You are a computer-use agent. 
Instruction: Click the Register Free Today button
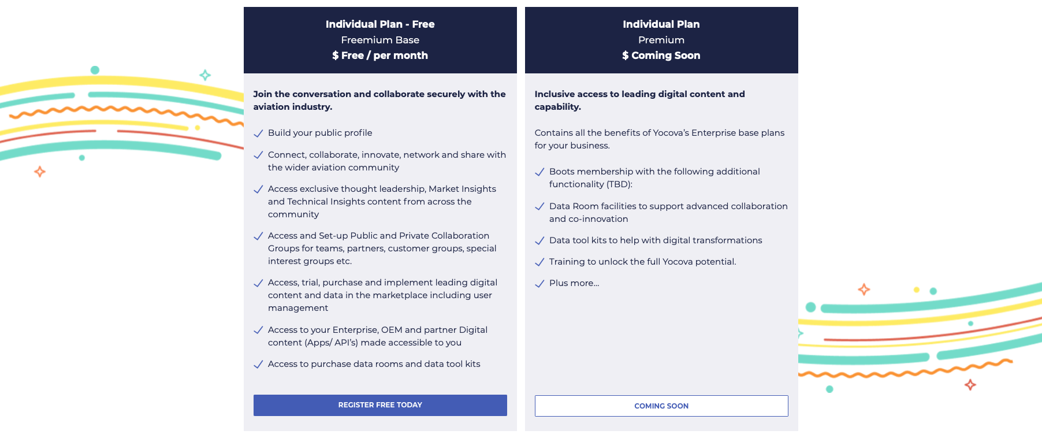click(x=380, y=405)
